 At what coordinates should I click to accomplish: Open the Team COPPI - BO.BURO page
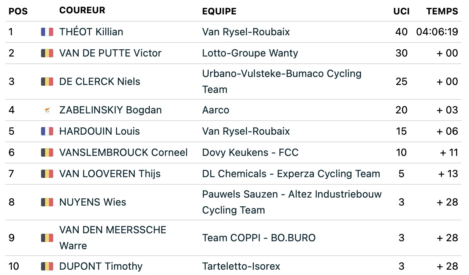click(259, 238)
